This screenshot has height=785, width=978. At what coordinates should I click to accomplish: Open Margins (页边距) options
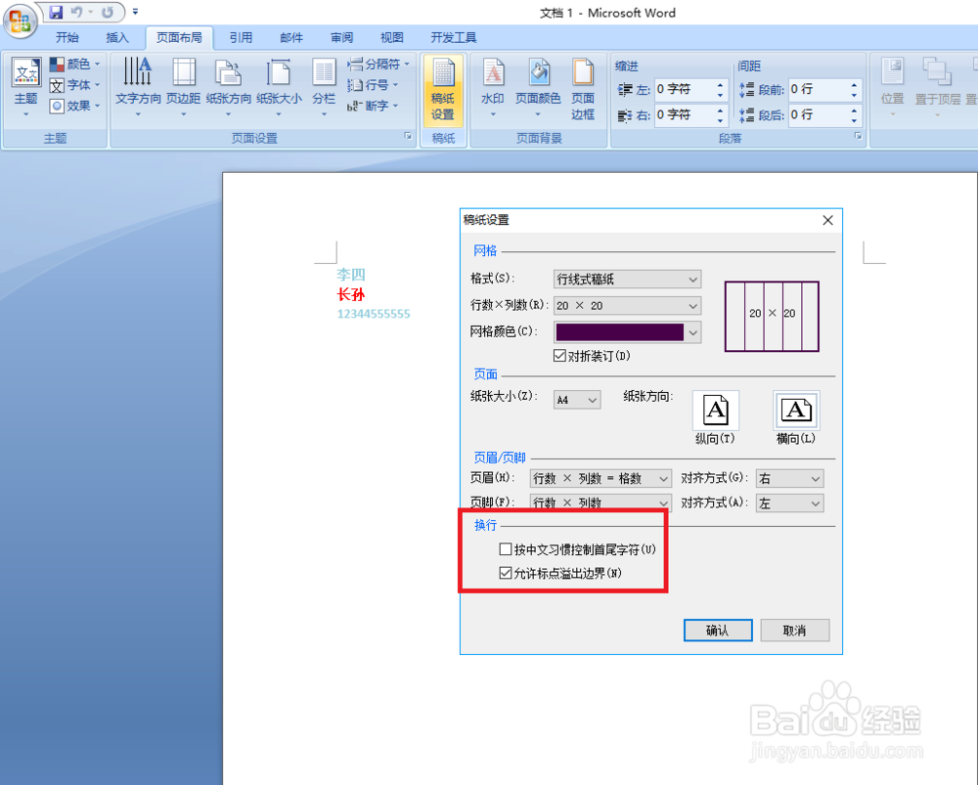pyautogui.click(x=184, y=87)
